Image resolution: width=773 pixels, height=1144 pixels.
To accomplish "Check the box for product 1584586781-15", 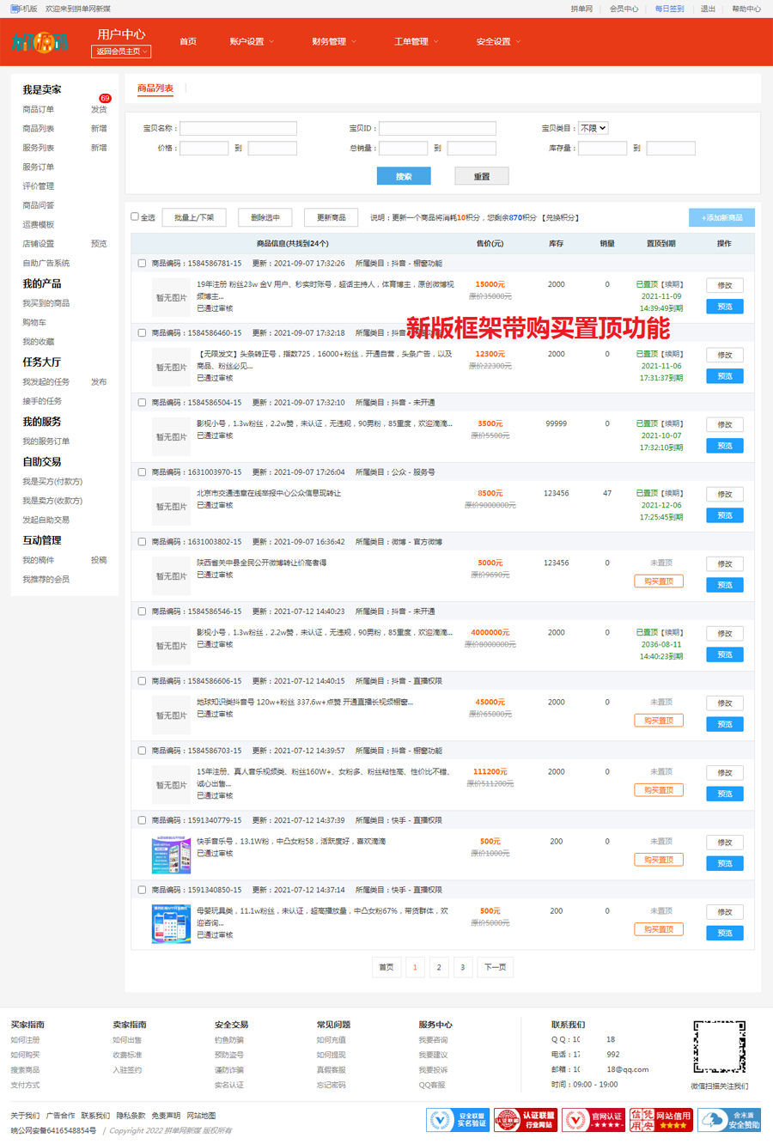I will [x=142, y=264].
